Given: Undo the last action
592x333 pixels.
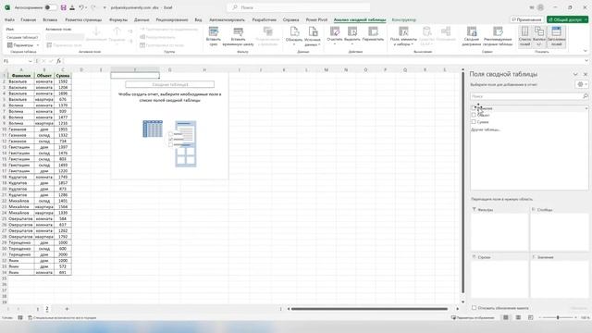Looking at the screenshot, I should click(80, 7).
